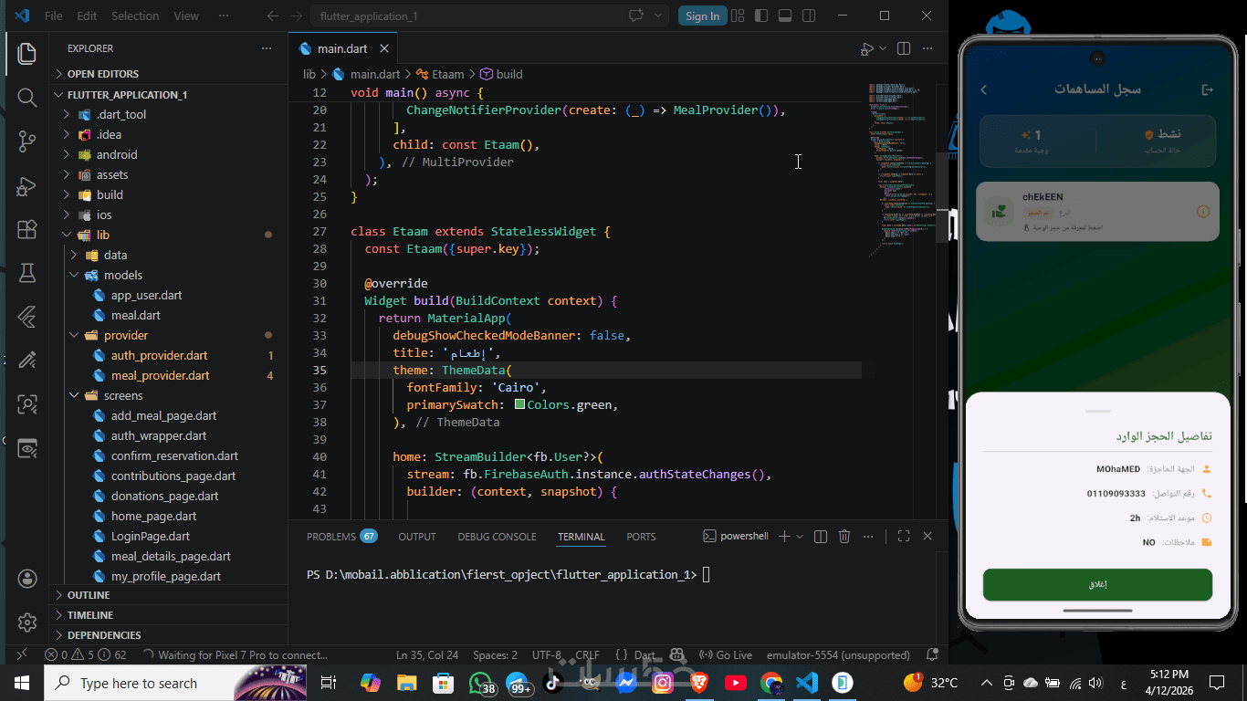Screen dimensions: 1247x701
Task: Click the green color swatch before Colors.green
Action: point(519,404)
